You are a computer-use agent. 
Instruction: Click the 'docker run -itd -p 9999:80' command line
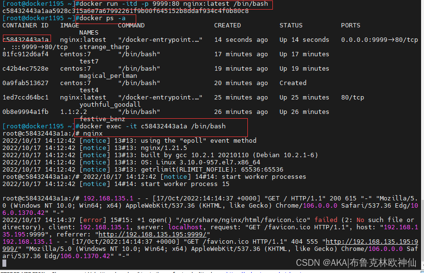174,4
